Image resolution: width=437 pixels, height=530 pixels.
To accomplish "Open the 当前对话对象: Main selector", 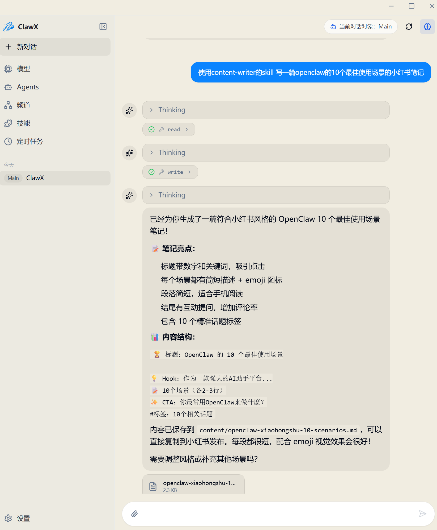I will tap(361, 27).
